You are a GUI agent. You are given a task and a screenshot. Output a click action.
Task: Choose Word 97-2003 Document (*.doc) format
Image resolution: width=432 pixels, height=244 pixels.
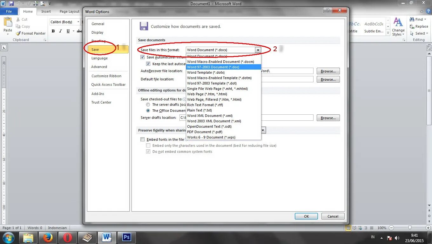[x=223, y=67]
